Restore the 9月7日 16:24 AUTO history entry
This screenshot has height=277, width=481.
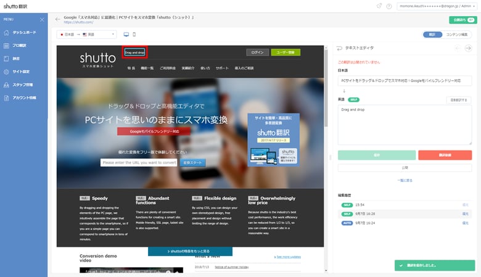click(x=465, y=223)
